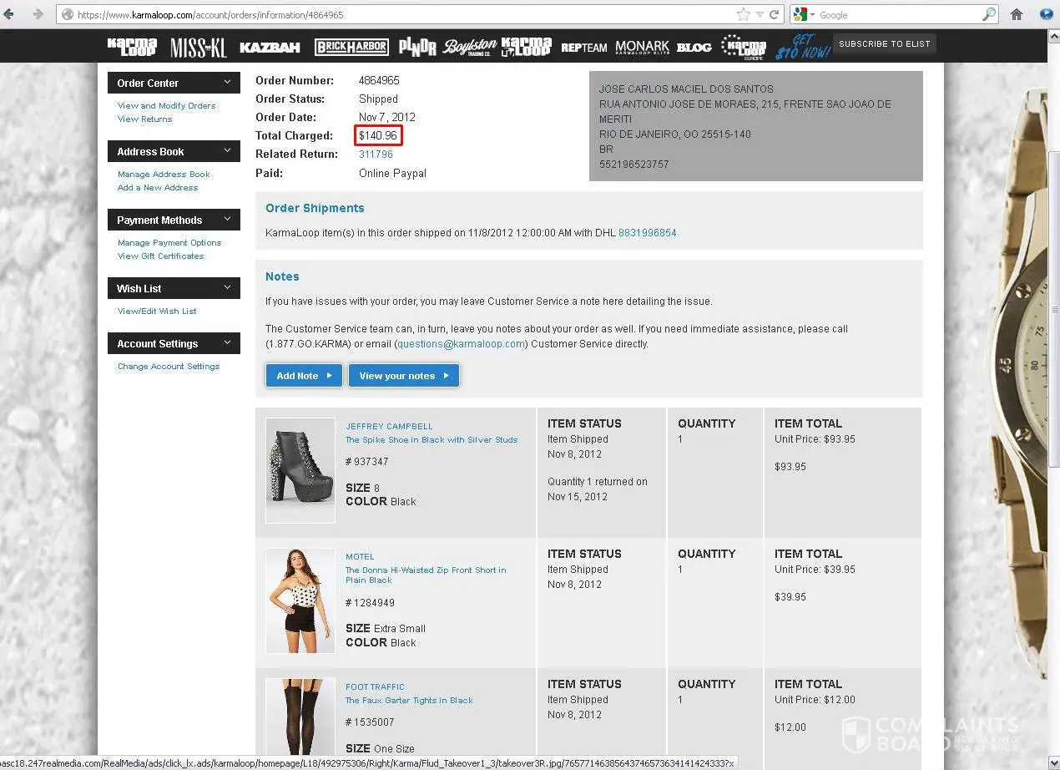Open View and Modify Orders link

pos(166,106)
